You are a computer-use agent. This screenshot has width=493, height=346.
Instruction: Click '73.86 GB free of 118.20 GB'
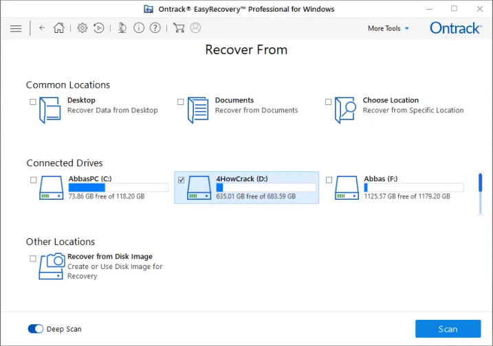(x=107, y=196)
